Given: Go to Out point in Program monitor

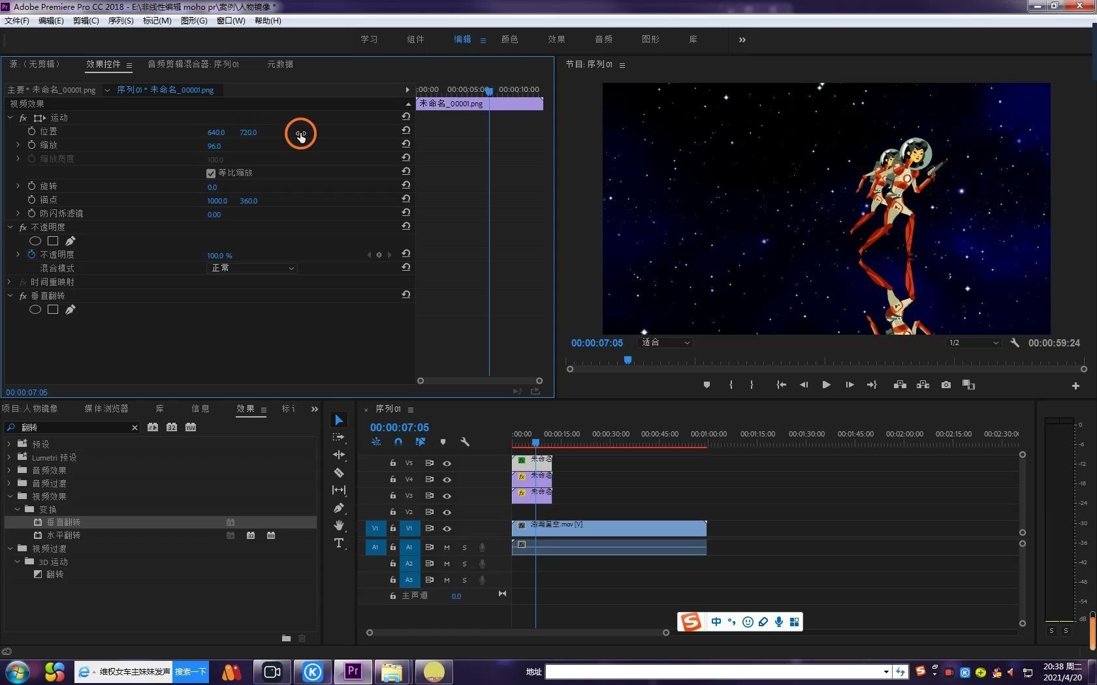Looking at the screenshot, I should (x=872, y=385).
